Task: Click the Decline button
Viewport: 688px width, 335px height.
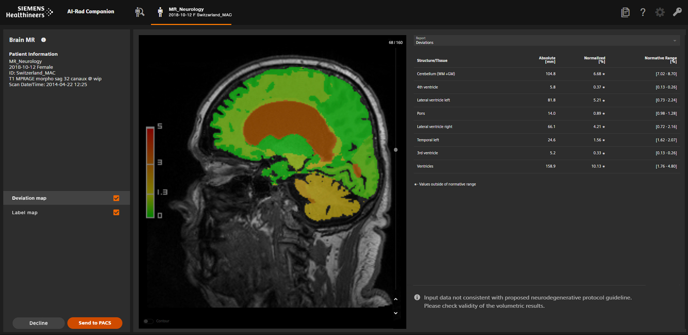Action: (x=38, y=323)
